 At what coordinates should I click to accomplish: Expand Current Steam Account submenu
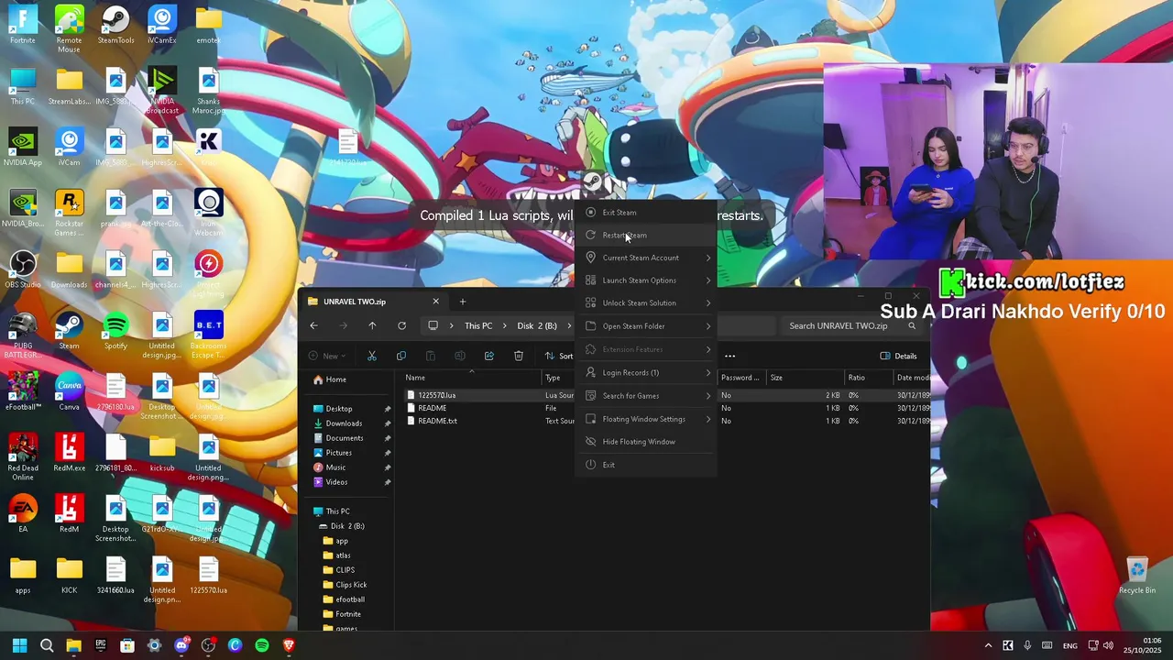646,258
